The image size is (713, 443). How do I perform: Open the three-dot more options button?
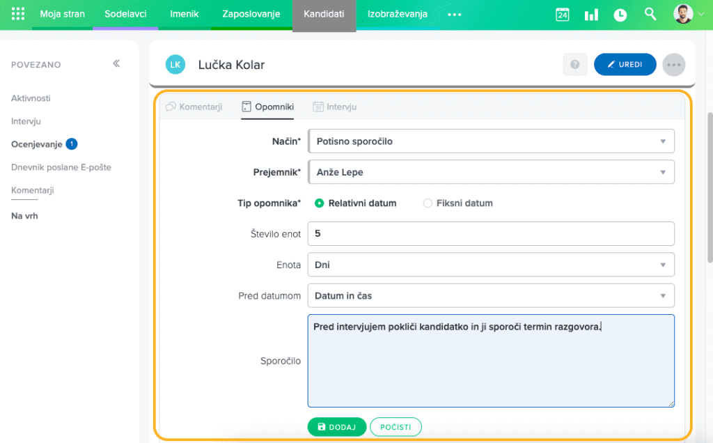(673, 65)
